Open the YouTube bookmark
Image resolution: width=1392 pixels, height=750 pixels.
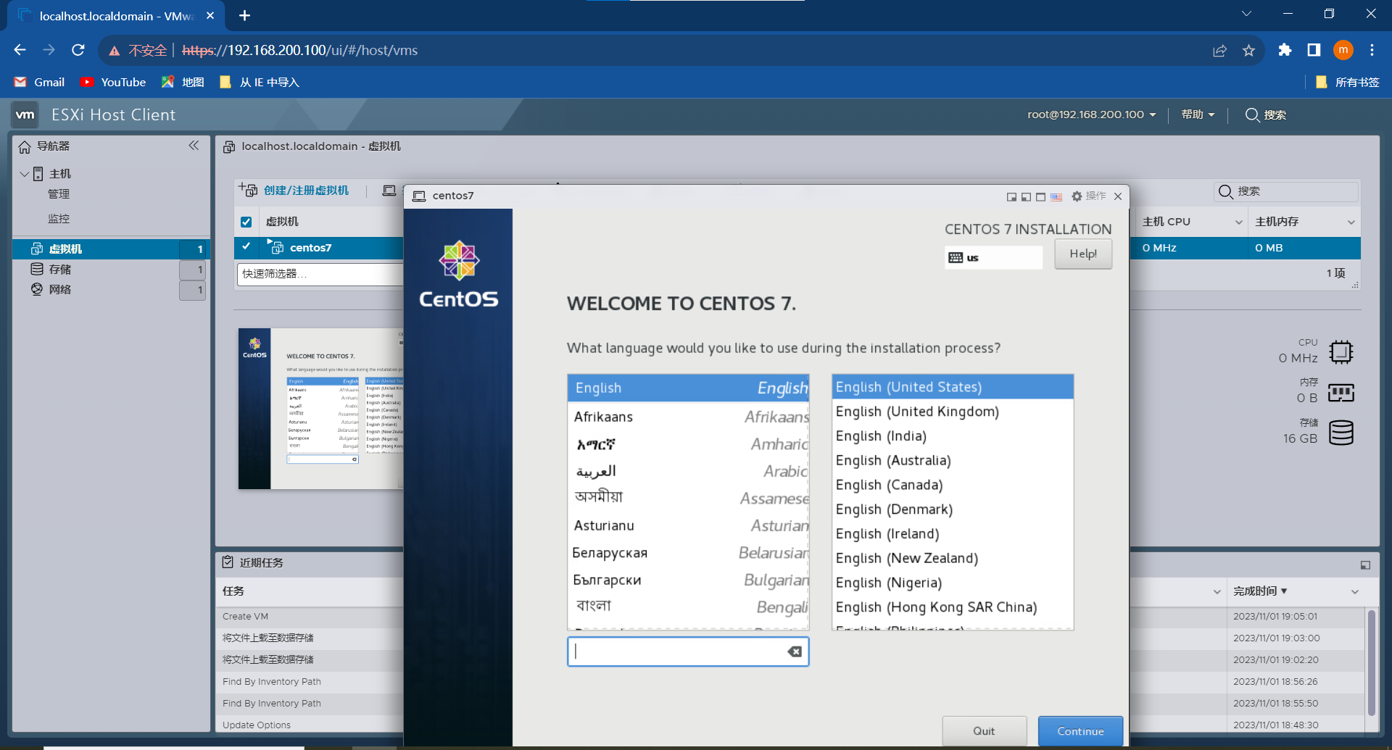click(x=113, y=82)
